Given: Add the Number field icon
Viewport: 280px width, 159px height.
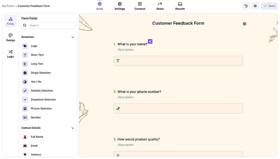Looking at the screenshot, I should click(x=25, y=117).
